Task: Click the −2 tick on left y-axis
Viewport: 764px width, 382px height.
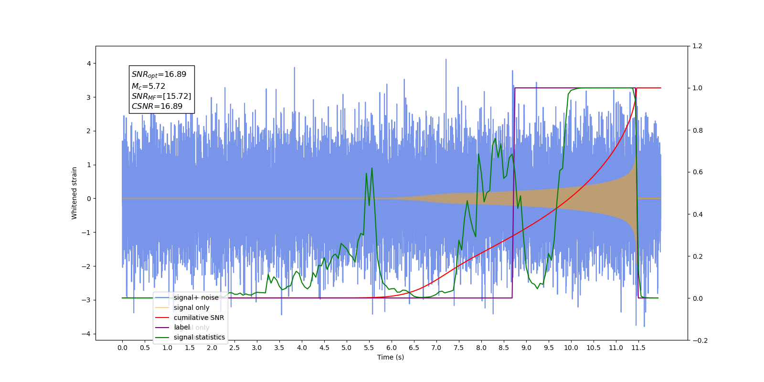Action: (x=87, y=266)
